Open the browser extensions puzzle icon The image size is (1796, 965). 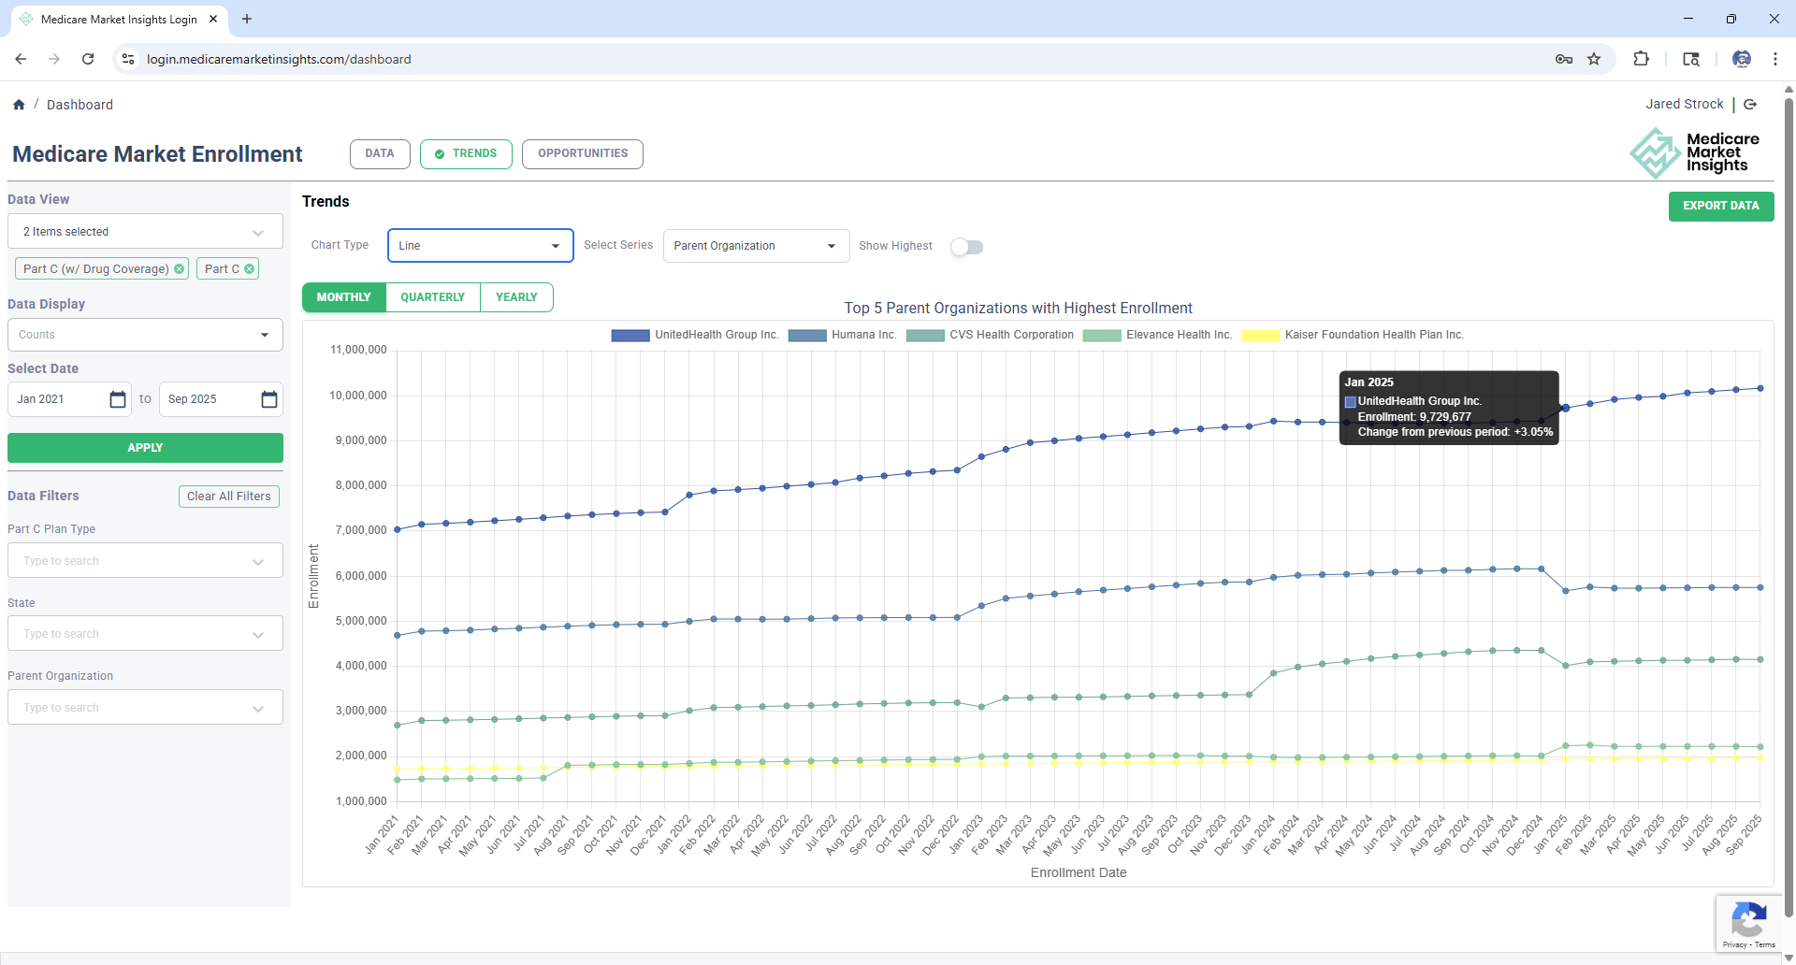tap(1641, 59)
